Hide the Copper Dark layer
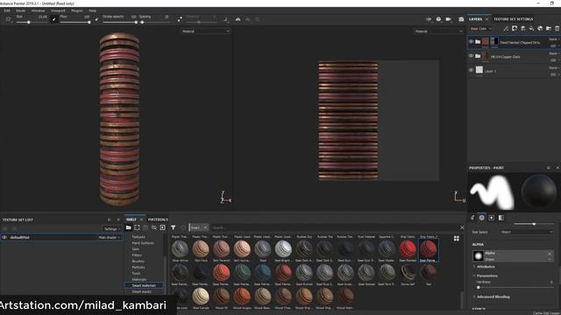The image size is (561, 315). click(471, 56)
